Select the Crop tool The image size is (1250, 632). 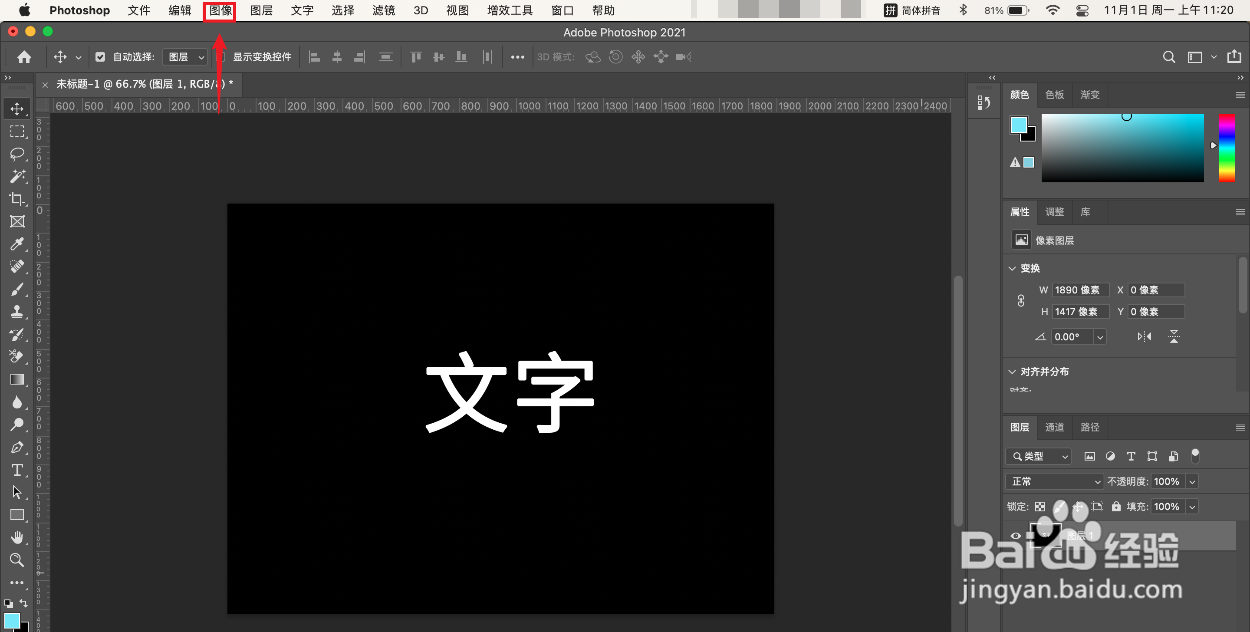pos(17,198)
